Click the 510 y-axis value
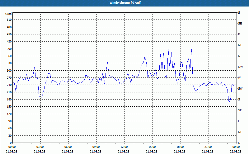Image resolution: width=249 pixels, height=155 pixels. (9, 20)
